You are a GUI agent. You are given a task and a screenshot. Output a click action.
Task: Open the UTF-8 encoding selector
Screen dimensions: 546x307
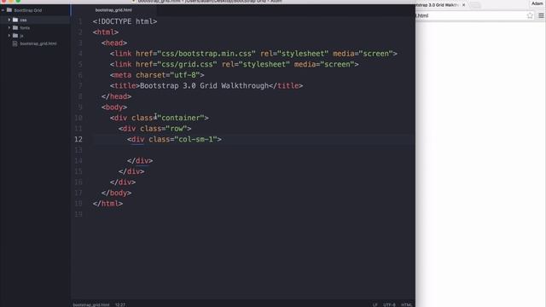click(389, 304)
